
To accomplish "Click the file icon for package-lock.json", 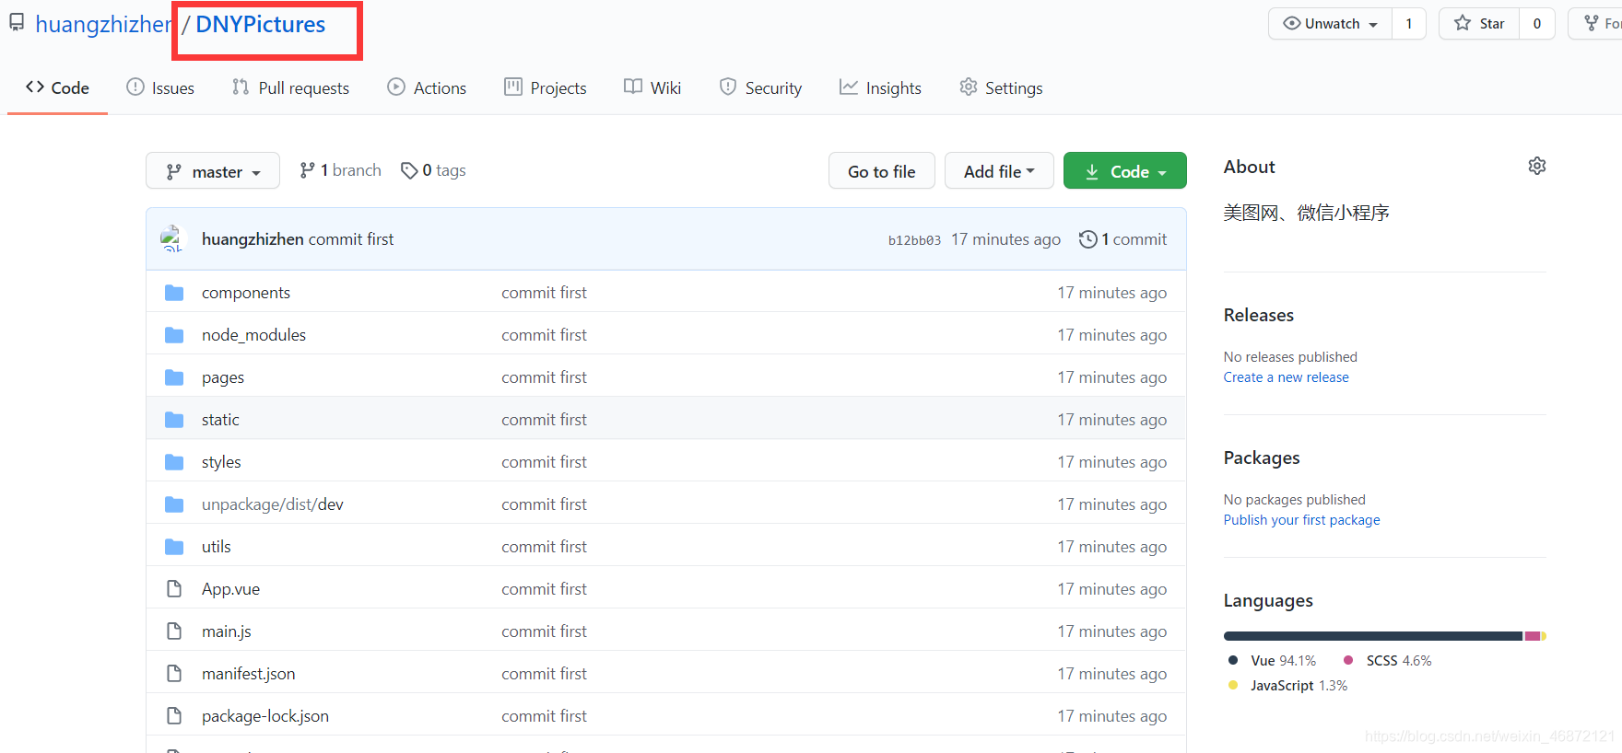I will (x=174, y=716).
